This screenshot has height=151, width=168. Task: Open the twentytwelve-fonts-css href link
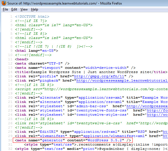tap(157, 110)
